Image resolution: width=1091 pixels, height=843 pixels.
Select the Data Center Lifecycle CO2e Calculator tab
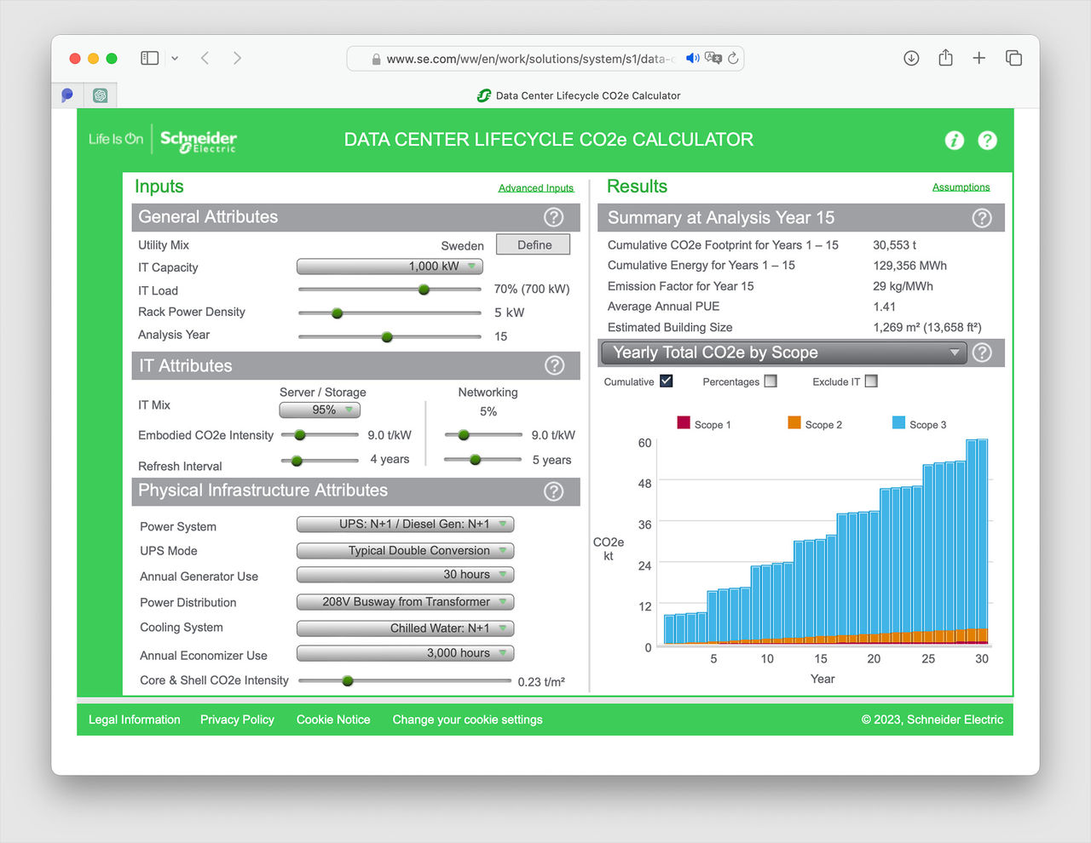[x=579, y=95]
